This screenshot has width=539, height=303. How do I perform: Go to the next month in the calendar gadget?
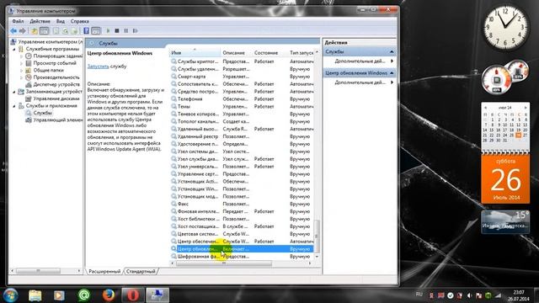(526, 108)
